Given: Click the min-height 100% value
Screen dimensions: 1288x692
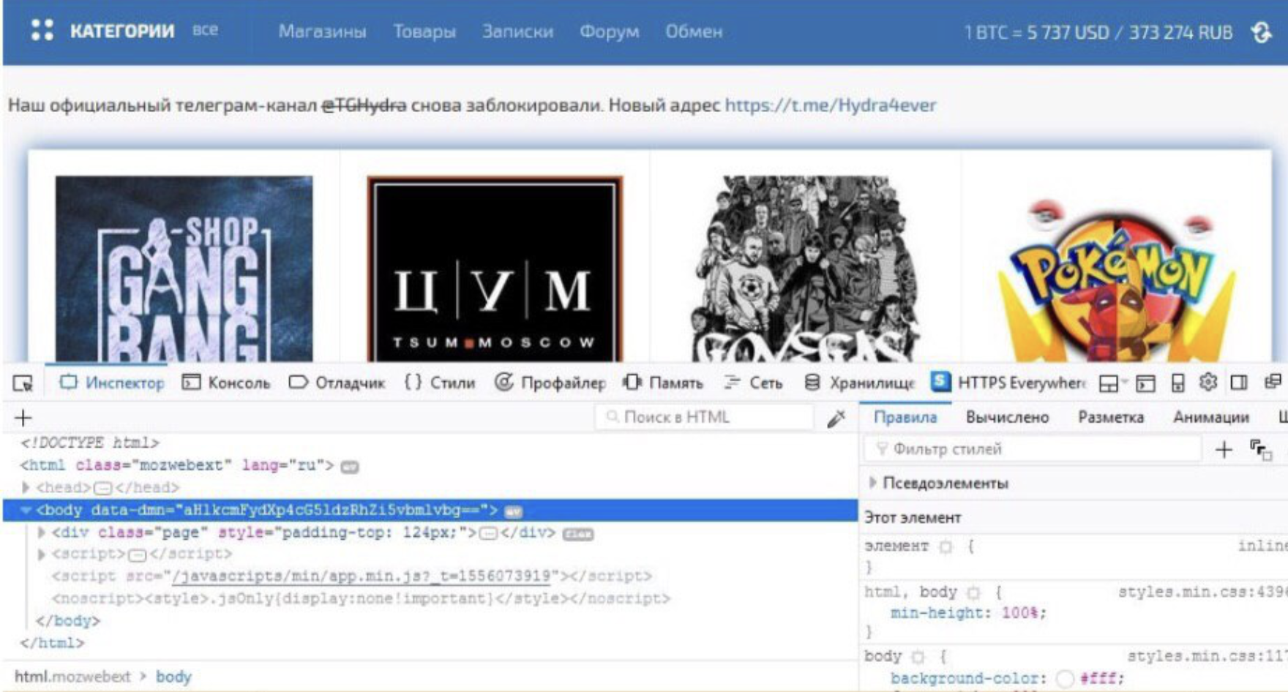Looking at the screenshot, I should click(x=1022, y=613).
